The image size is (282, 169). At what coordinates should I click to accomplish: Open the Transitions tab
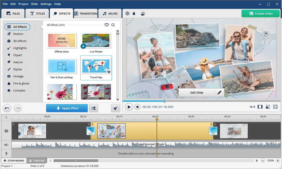(86, 14)
